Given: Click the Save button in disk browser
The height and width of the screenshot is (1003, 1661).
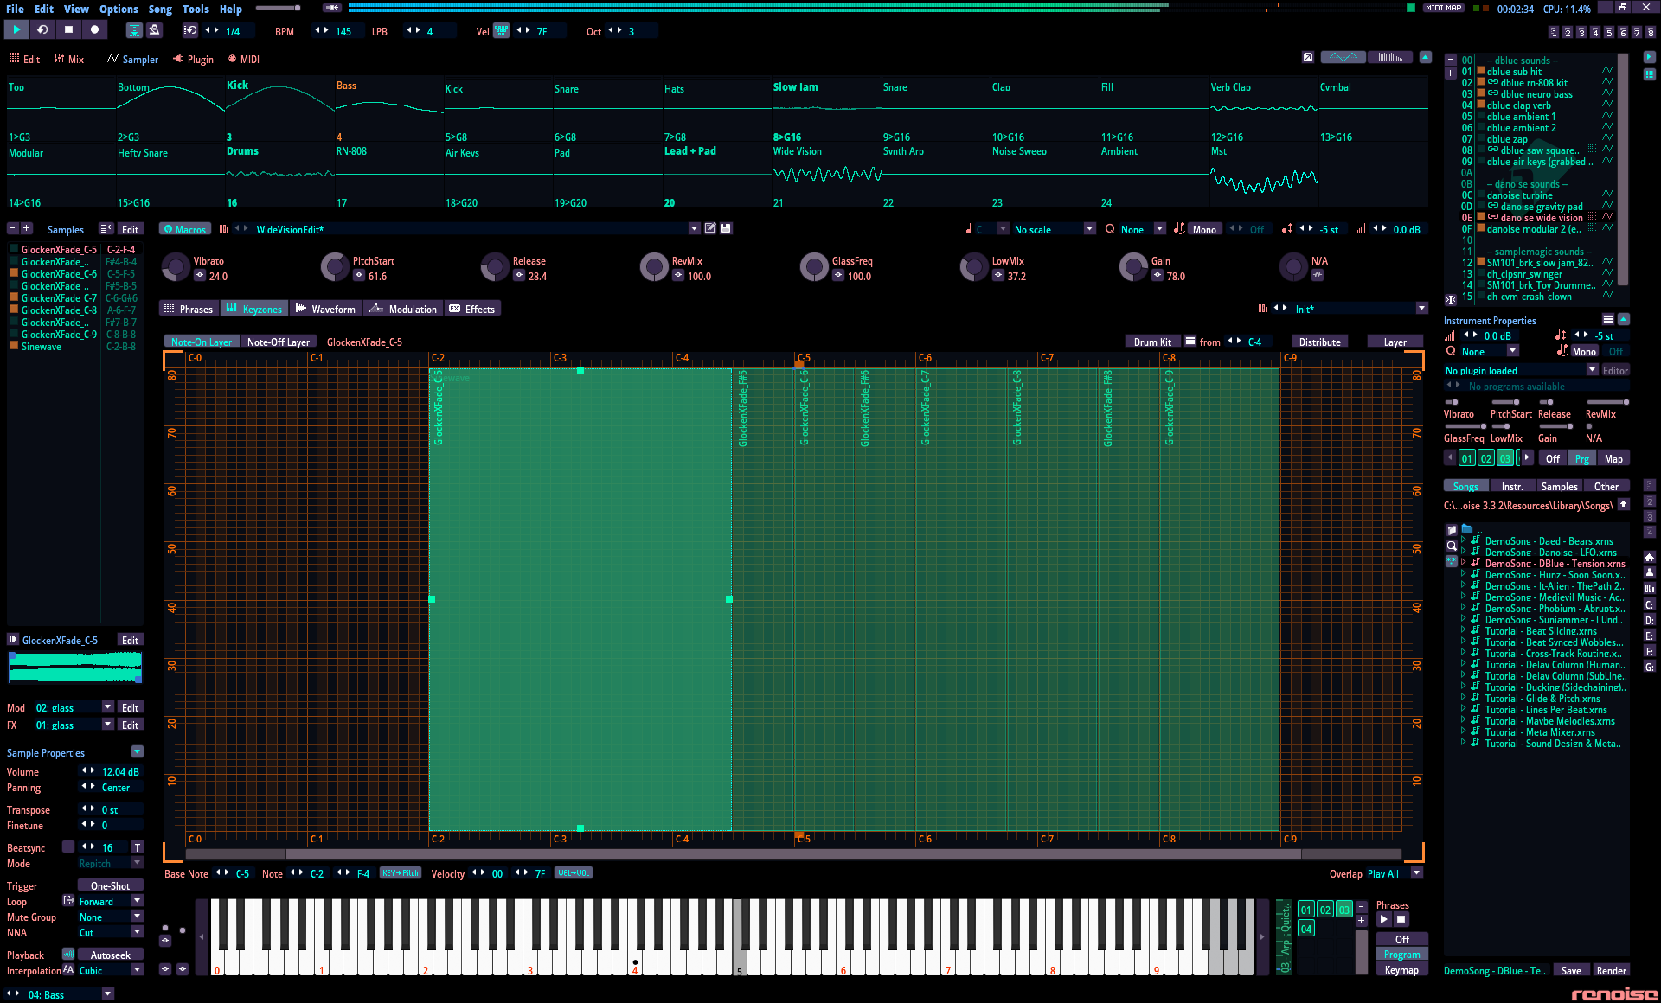Looking at the screenshot, I should click(1571, 970).
